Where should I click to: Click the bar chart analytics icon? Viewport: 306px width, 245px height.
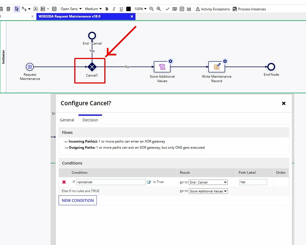(x=189, y=9)
